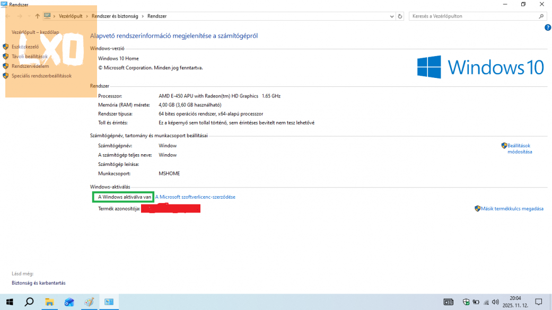Open the notification center on taskbar
552x310 pixels.
[x=539, y=302]
